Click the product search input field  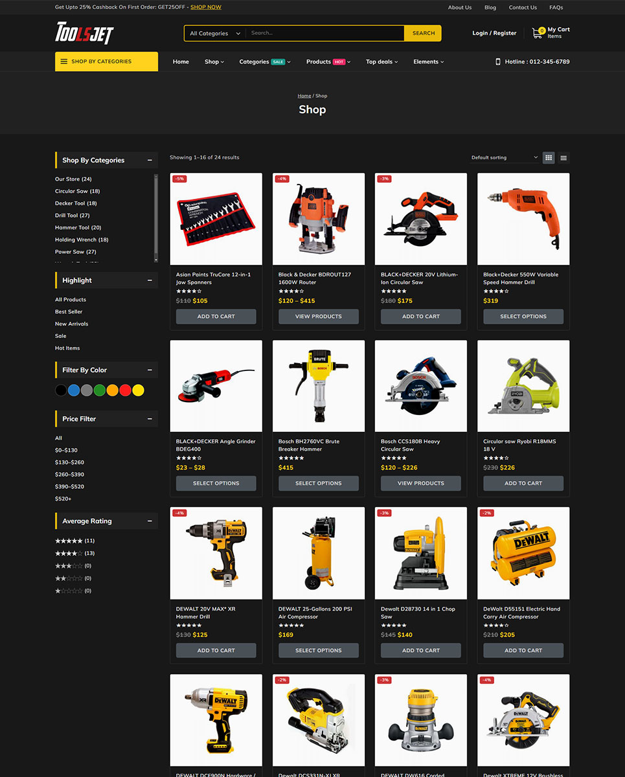324,33
